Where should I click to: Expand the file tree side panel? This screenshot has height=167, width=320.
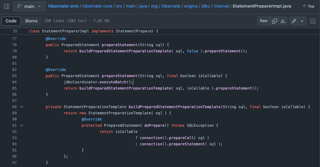(7, 6)
